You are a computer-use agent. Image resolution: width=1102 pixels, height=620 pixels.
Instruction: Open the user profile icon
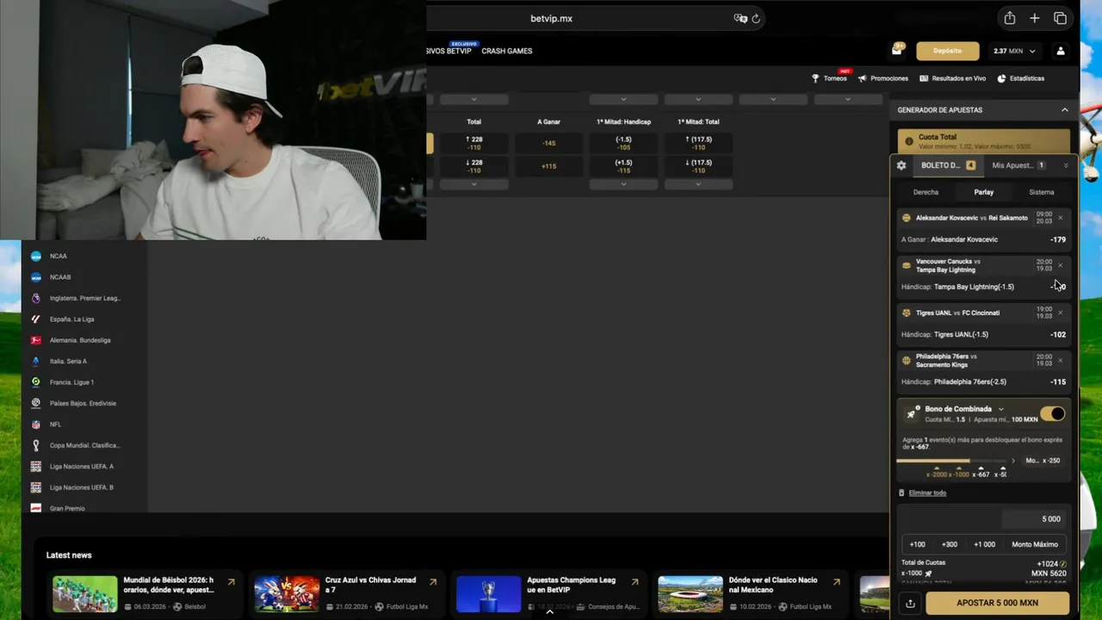[x=1061, y=51]
